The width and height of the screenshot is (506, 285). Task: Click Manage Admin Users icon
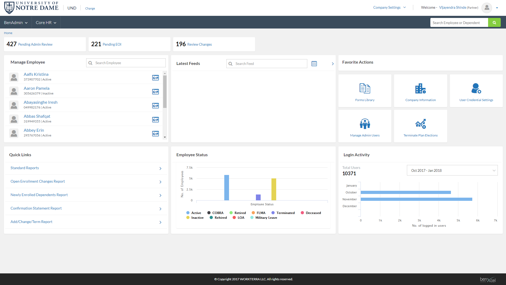pyautogui.click(x=365, y=124)
